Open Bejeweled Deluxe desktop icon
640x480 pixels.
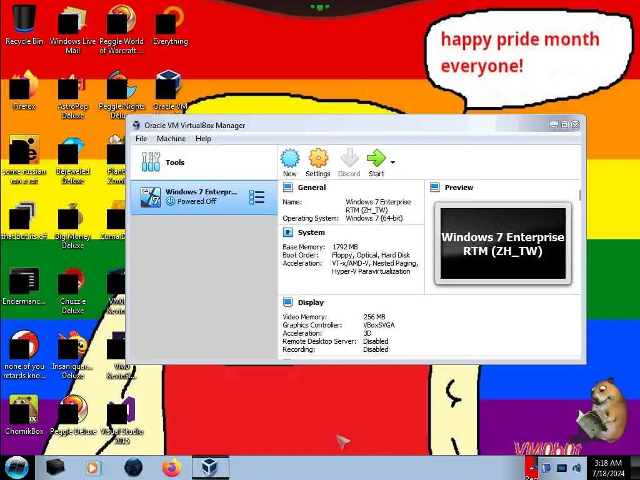coord(72,159)
